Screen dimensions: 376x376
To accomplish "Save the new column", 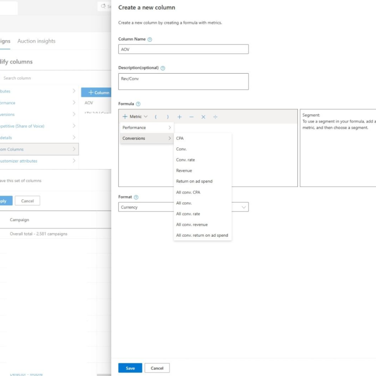I will pyautogui.click(x=130, y=368).
